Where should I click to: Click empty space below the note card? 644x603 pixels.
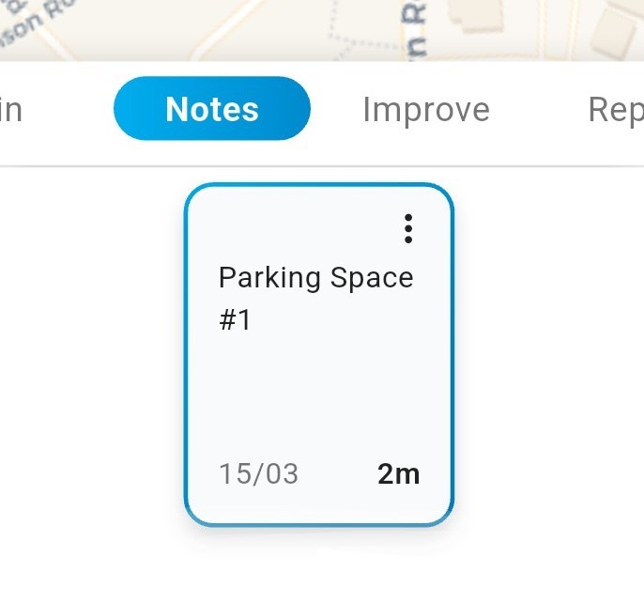(319, 568)
